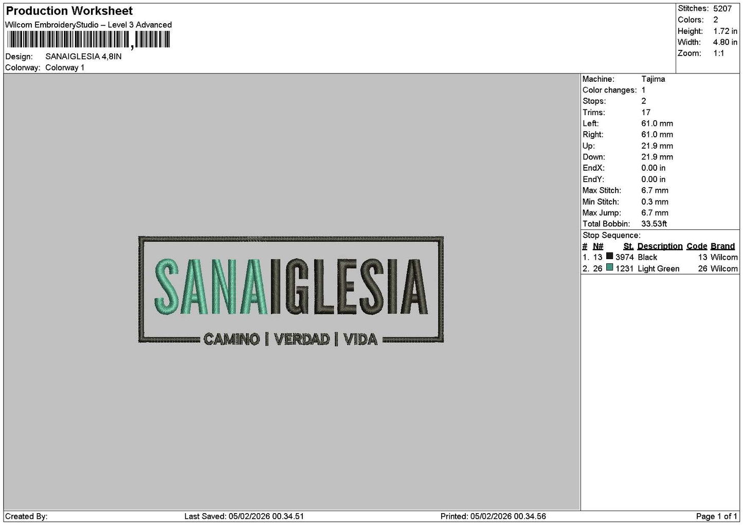Click the Right value '61.0 mm'

(x=657, y=135)
